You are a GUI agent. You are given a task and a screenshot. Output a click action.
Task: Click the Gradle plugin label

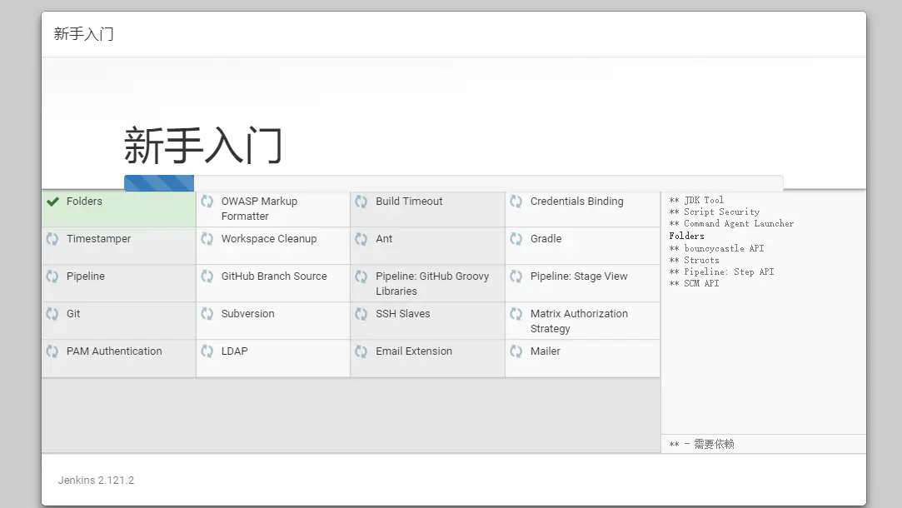tap(546, 239)
